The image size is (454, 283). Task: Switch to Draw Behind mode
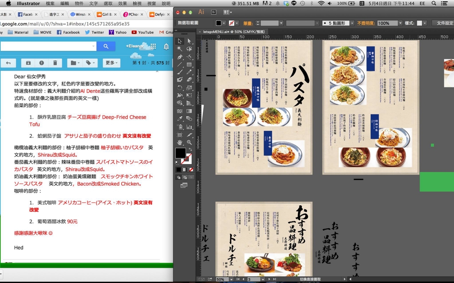(x=185, y=177)
